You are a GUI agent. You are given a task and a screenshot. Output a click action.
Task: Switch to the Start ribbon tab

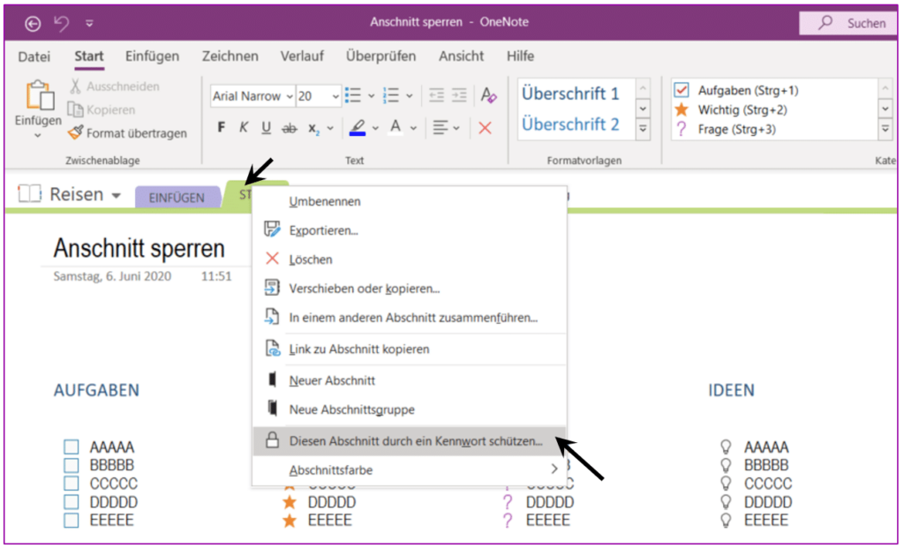[89, 56]
